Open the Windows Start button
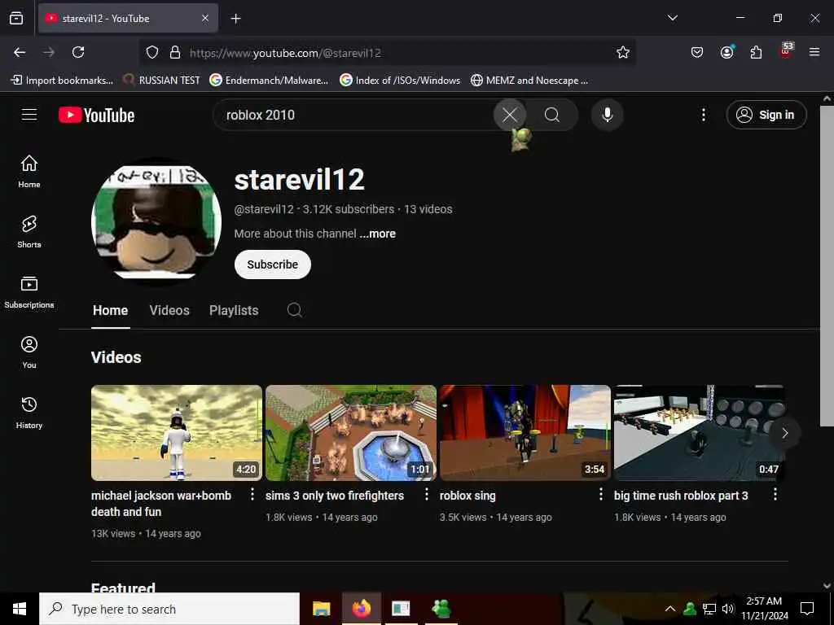Image resolution: width=834 pixels, height=625 pixels. coord(20,609)
